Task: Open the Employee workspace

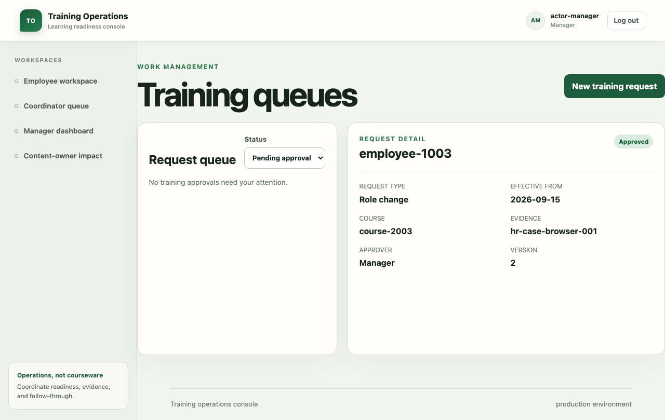Action: (60, 81)
